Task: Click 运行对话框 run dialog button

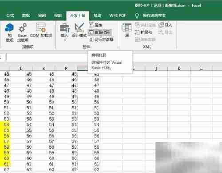Action: [x=101, y=39]
